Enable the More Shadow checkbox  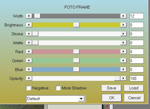click(x=58, y=88)
